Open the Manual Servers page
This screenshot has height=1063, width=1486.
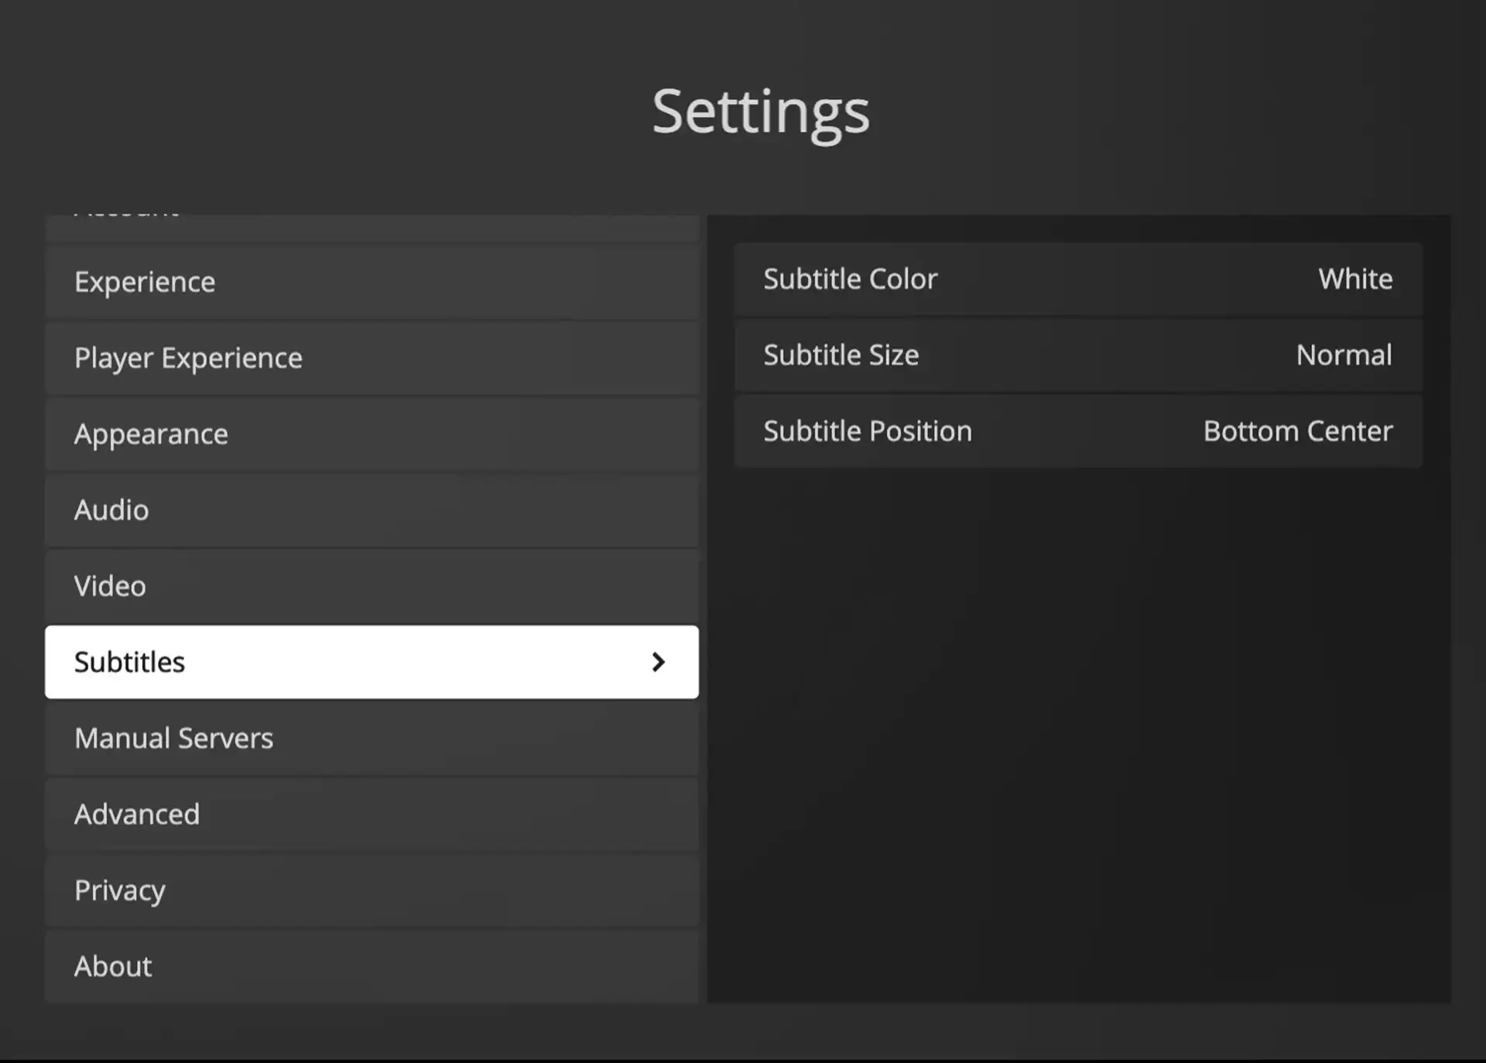371,738
